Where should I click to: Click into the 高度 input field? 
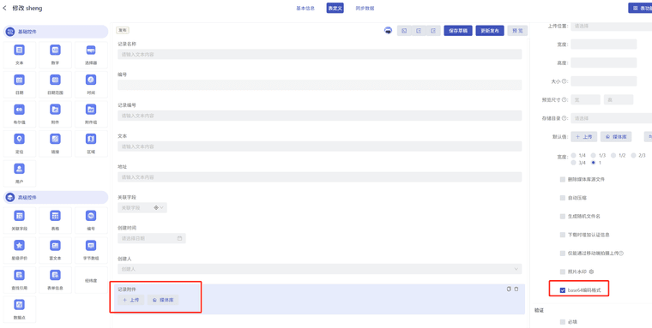[603, 63]
